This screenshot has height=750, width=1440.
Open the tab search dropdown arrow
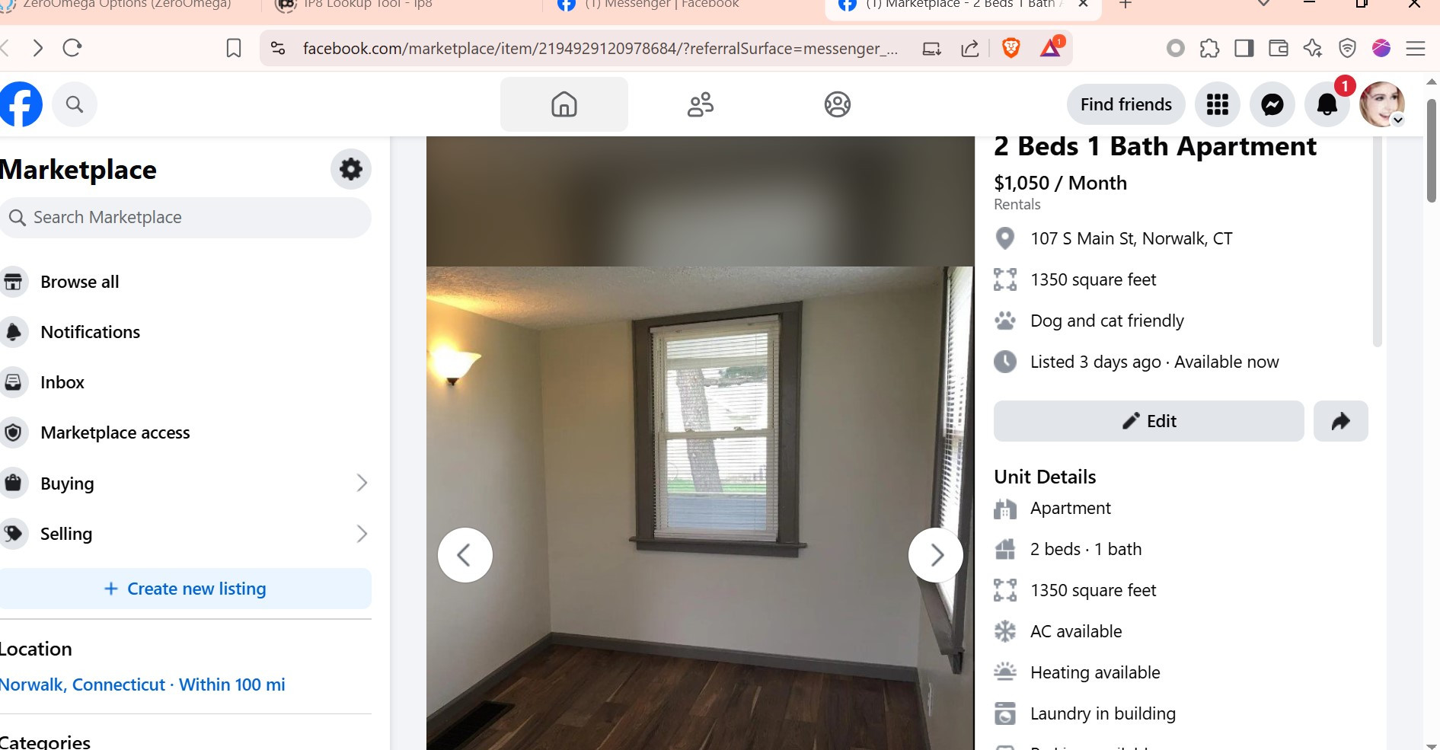pos(1264,4)
